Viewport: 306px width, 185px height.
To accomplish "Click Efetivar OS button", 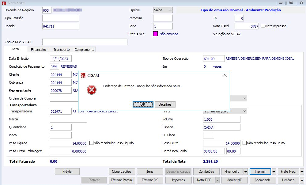I will click(x=150, y=180).
